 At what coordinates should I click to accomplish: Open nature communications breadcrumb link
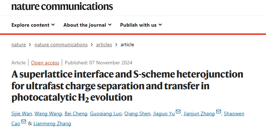[61, 45]
